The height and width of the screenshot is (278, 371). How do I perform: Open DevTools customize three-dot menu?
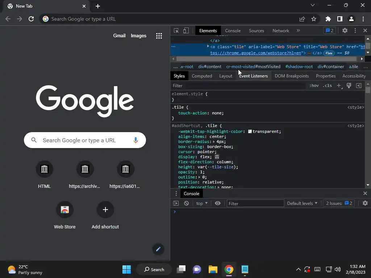(x=355, y=30)
